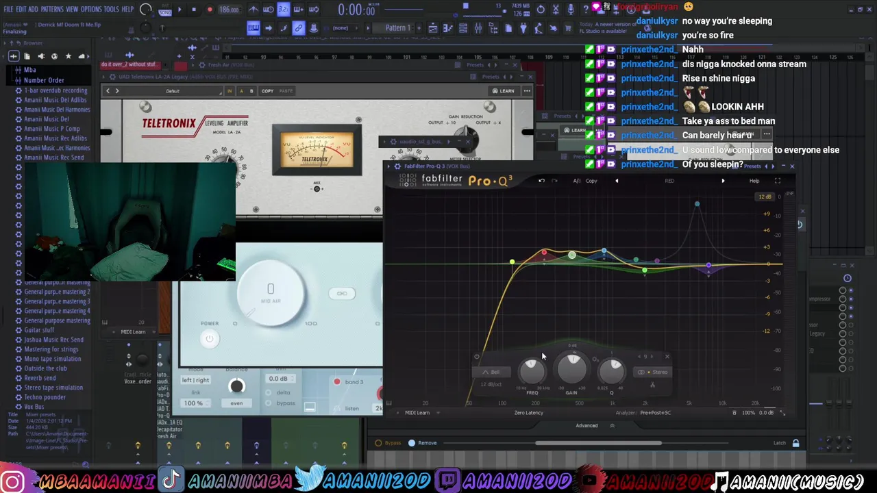The image size is (877, 493).
Task: Open the 12 dB display range dropdown
Action: [x=765, y=197]
